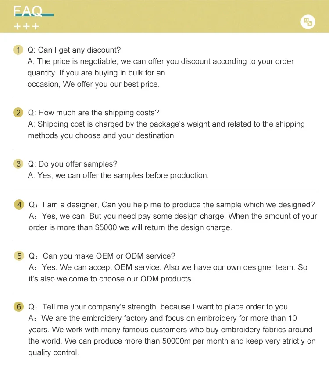This screenshot has width=329, height=380.
Task: Click the number 6 circle badge
Action: click(19, 307)
